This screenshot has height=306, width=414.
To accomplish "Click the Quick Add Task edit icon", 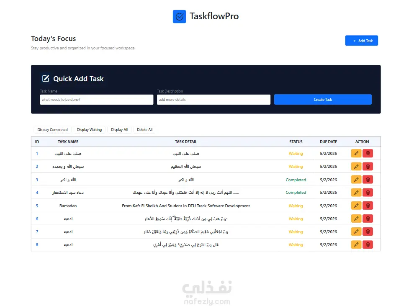I will (x=46, y=78).
